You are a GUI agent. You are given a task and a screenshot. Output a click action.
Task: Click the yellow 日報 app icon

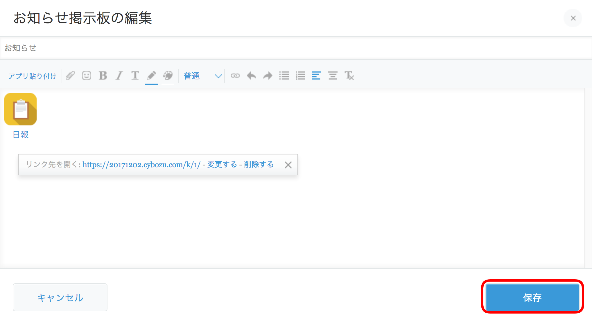(20, 109)
